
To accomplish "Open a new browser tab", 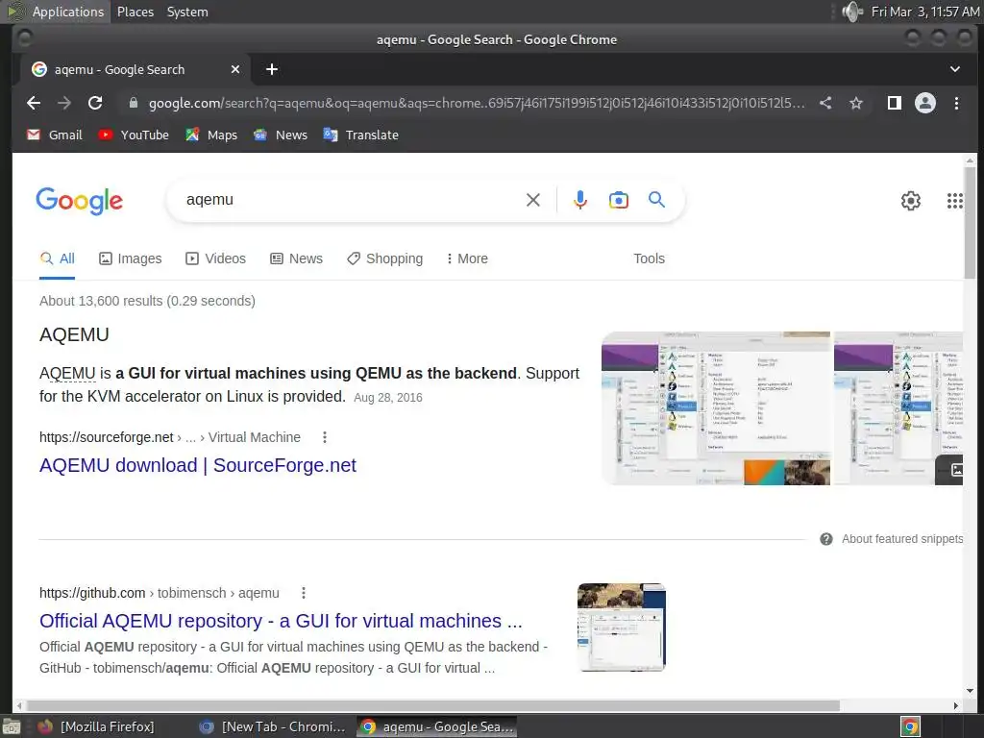I will point(272,69).
